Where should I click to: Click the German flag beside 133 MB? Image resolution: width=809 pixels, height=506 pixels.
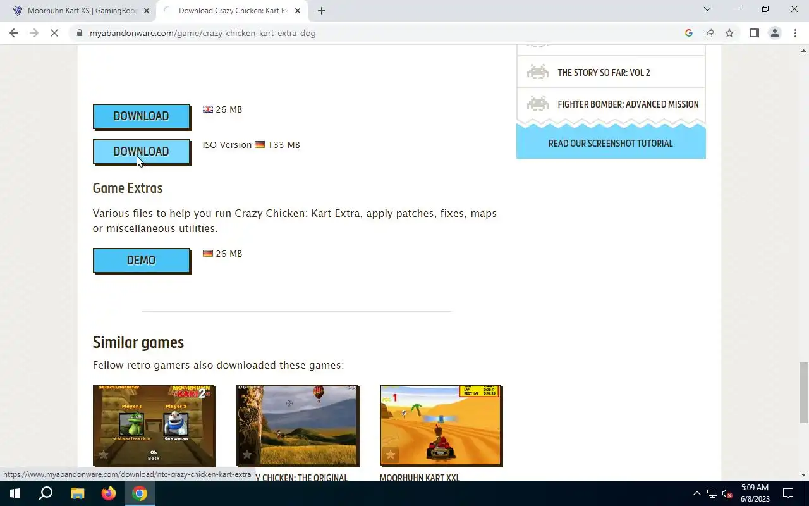click(260, 145)
